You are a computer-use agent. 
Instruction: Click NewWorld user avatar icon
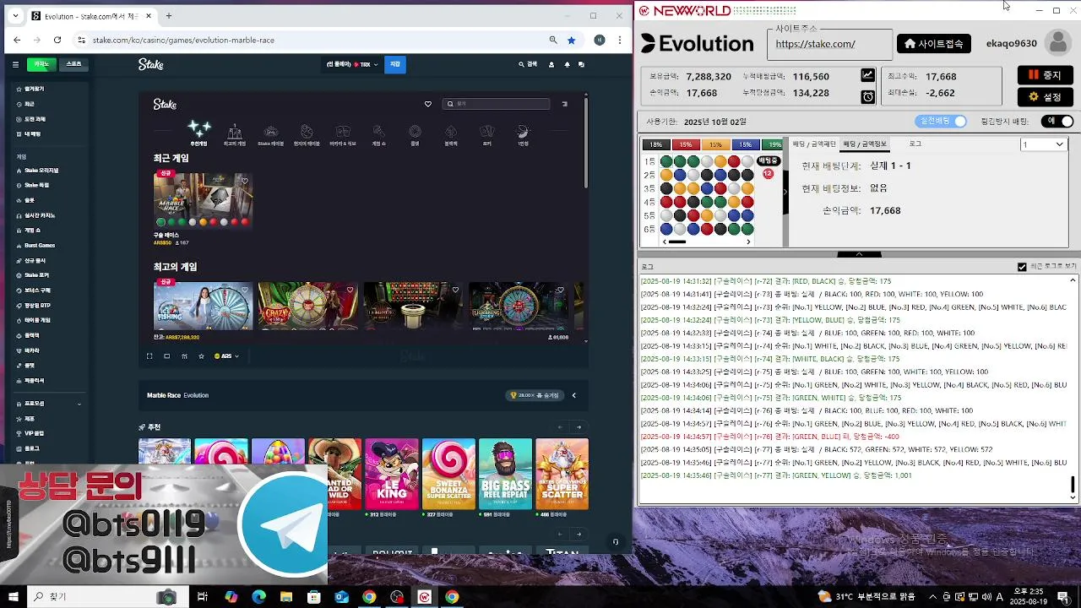pos(1057,43)
